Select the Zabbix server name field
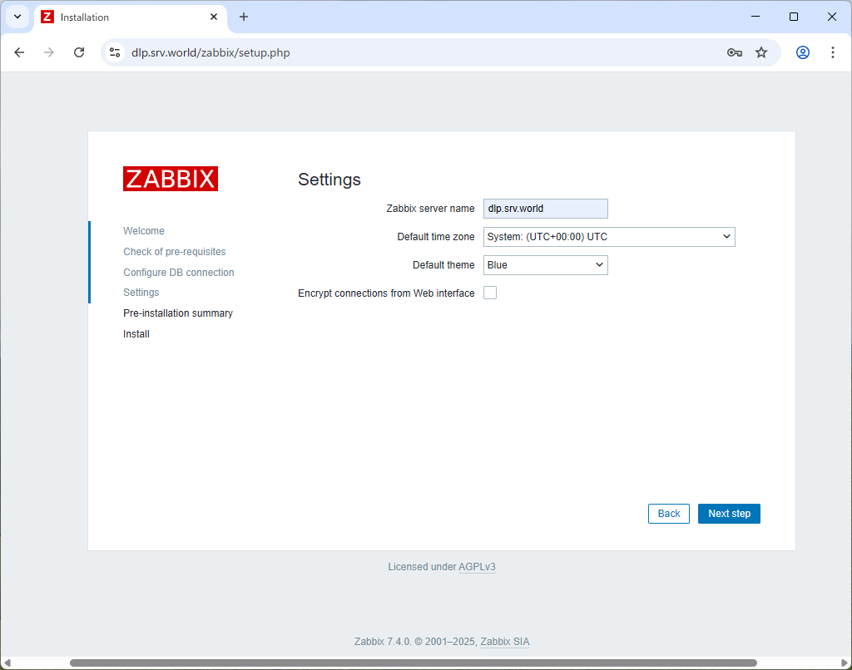This screenshot has width=852, height=670. coord(545,209)
